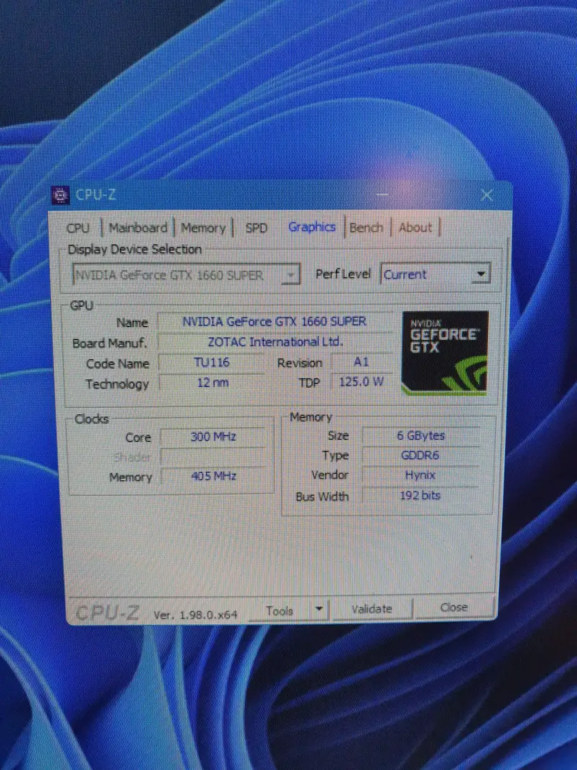Click the CPU-Z app icon in title bar
The width and height of the screenshot is (577, 770).
[61, 194]
